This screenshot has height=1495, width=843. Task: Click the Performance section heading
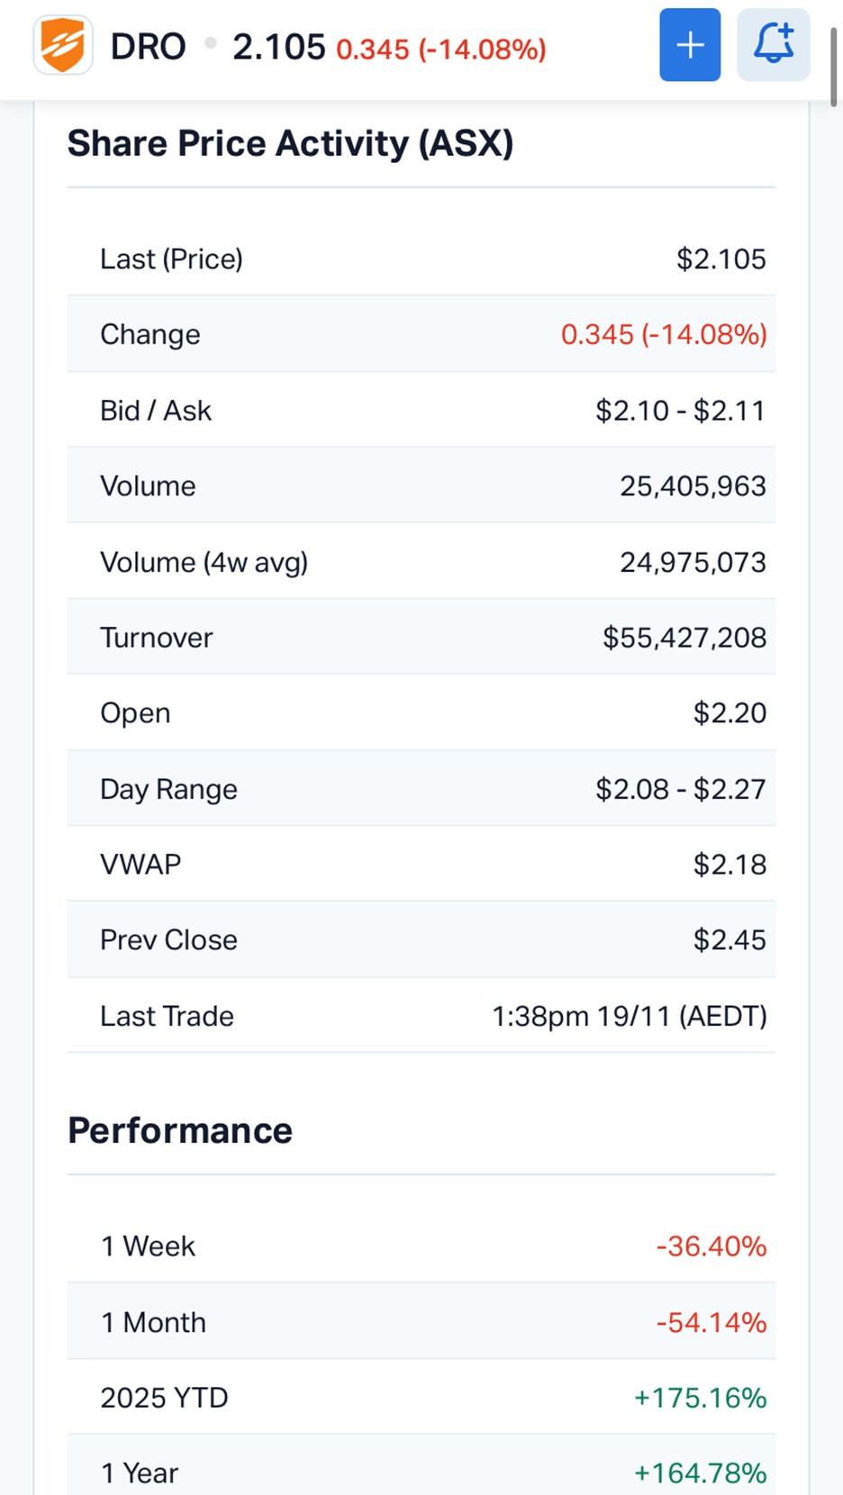click(x=180, y=1131)
